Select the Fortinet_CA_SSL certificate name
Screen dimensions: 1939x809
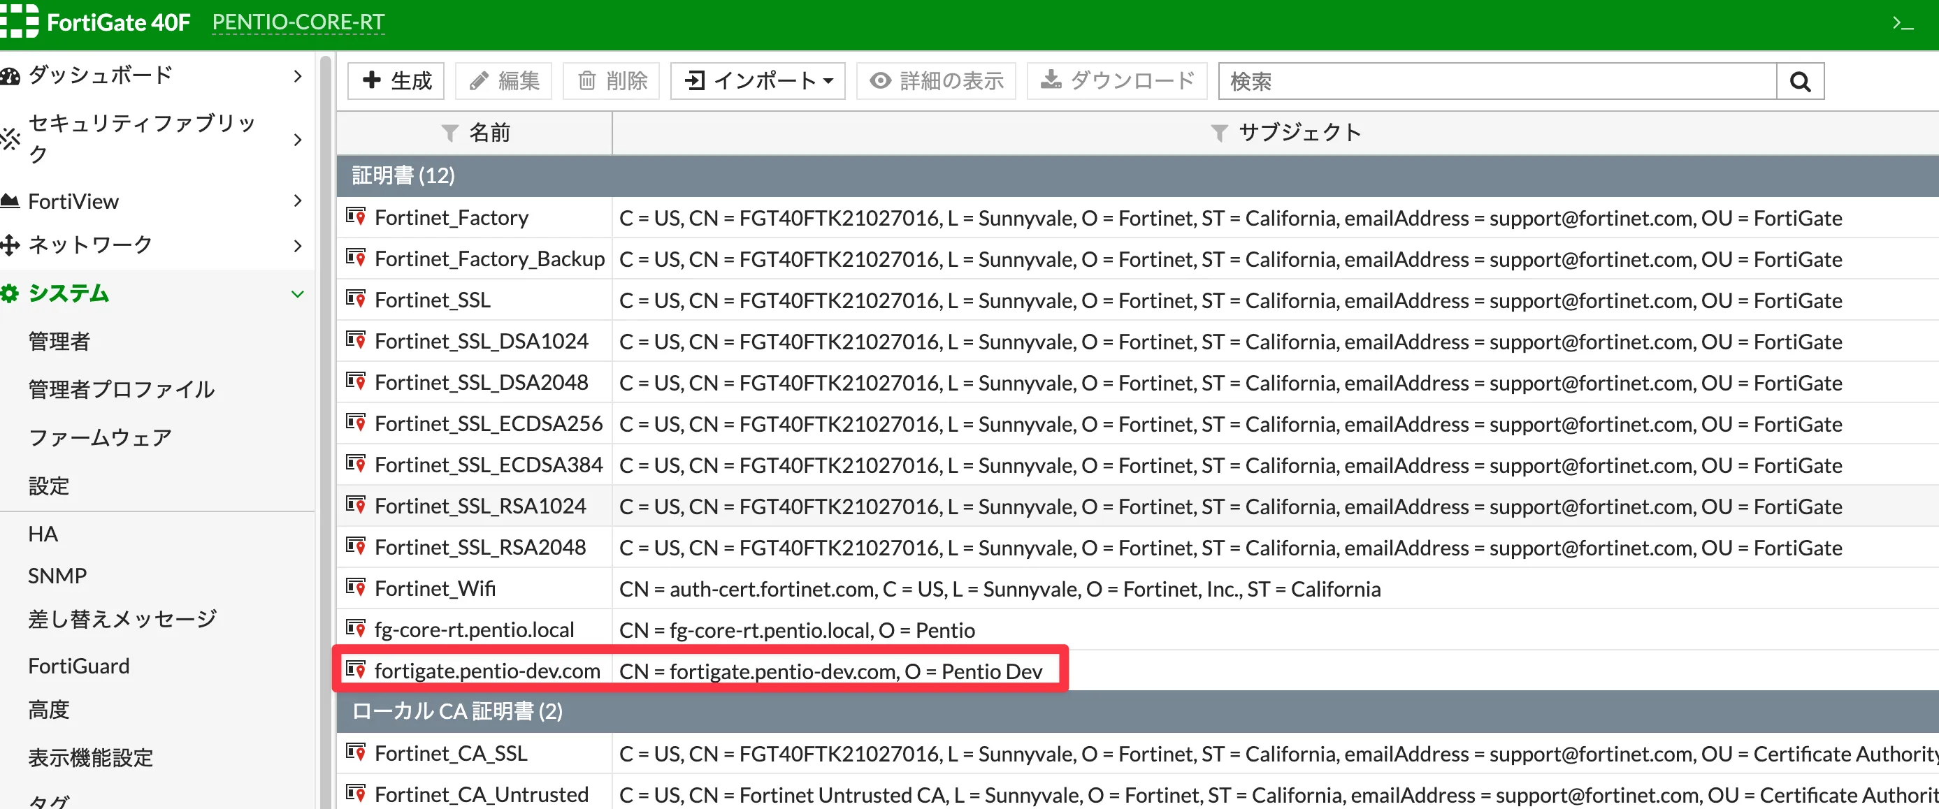click(x=451, y=753)
